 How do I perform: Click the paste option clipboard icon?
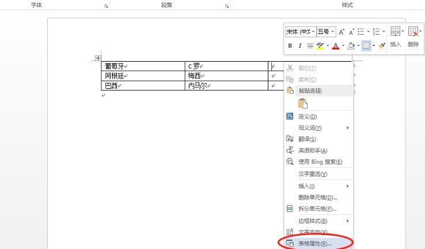click(302, 103)
